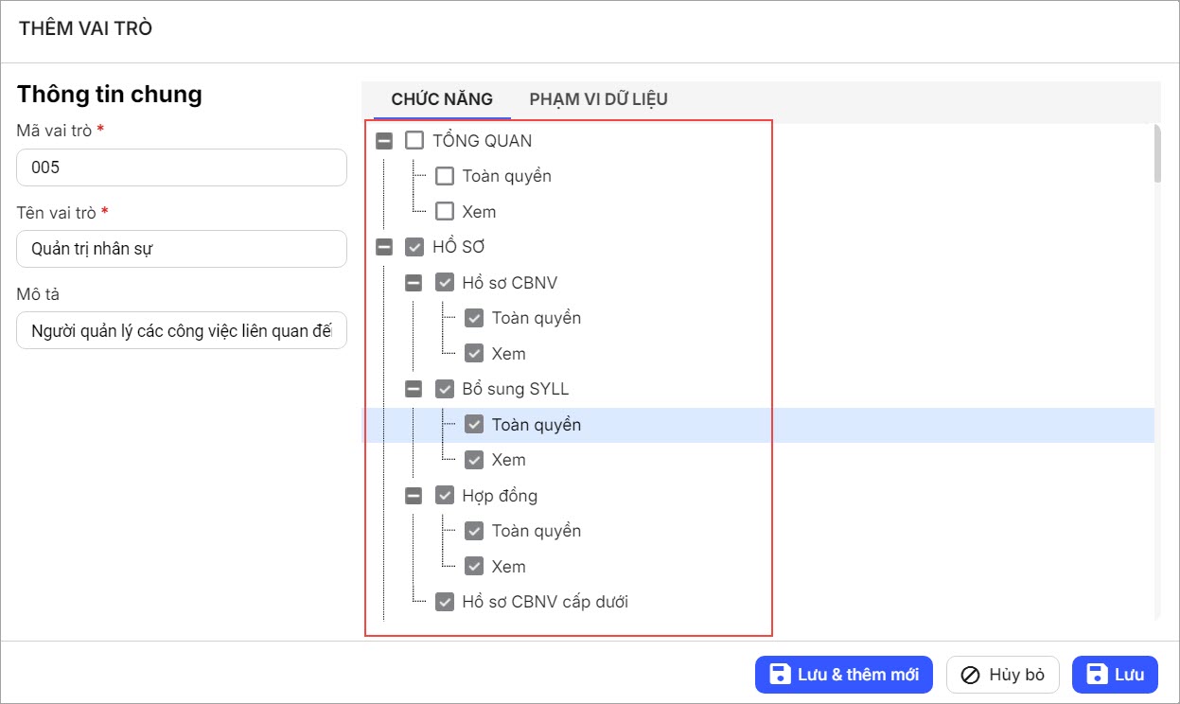Collapse the TỔNG QUAN tree node
This screenshot has height=704, width=1180.
[x=383, y=141]
